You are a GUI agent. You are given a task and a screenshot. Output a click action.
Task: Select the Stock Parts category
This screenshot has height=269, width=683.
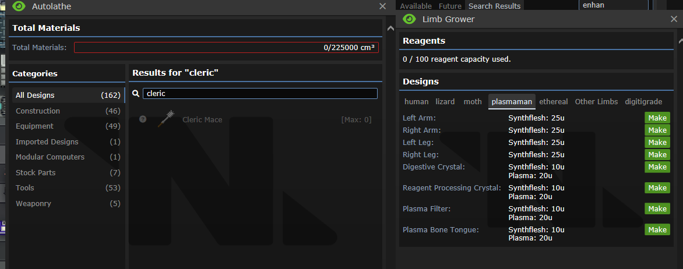[68, 173]
